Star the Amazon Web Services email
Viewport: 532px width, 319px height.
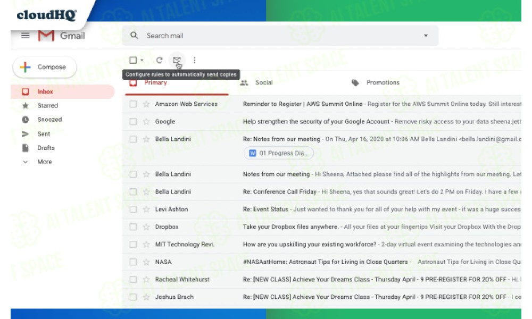click(x=146, y=104)
